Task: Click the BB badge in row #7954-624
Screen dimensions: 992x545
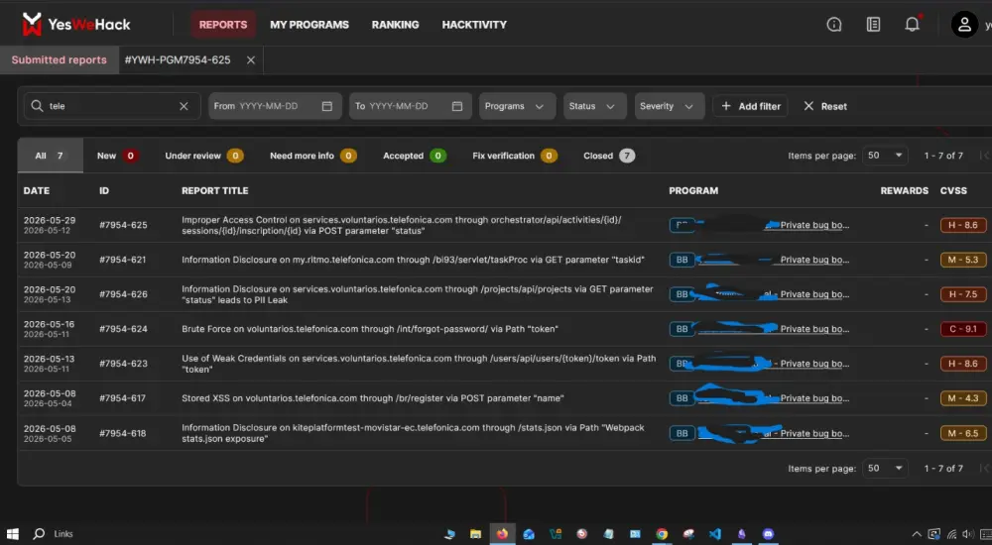Action: point(682,329)
